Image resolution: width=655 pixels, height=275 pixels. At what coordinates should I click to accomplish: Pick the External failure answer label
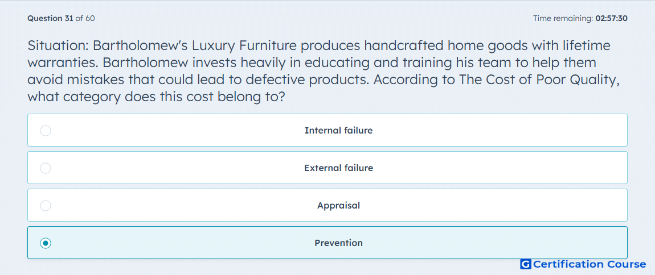pyautogui.click(x=338, y=168)
